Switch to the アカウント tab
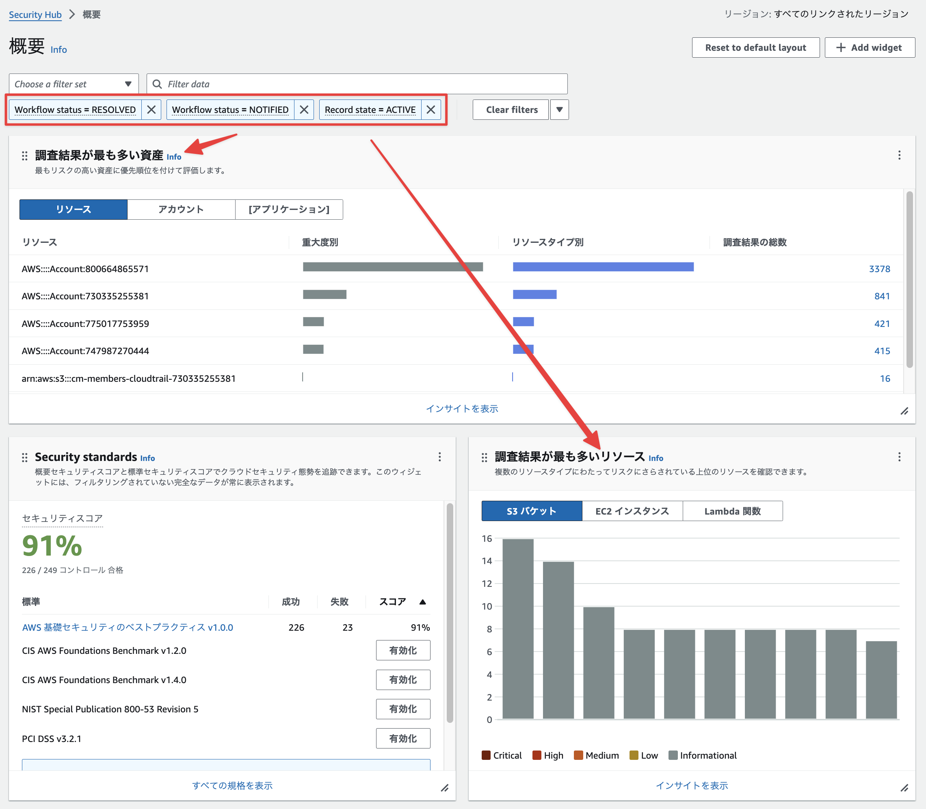The width and height of the screenshot is (926, 809). (x=181, y=210)
